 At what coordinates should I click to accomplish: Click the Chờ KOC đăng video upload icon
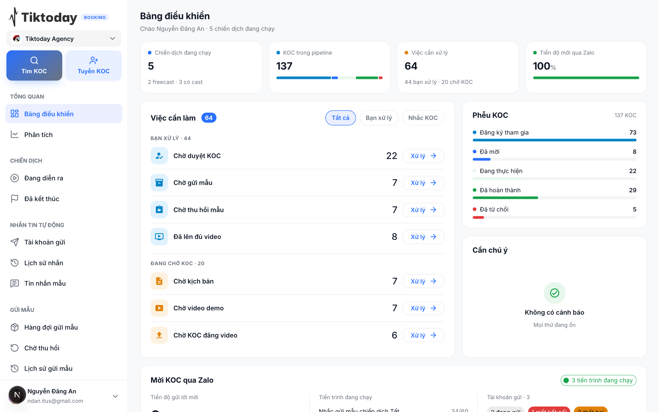point(159,335)
